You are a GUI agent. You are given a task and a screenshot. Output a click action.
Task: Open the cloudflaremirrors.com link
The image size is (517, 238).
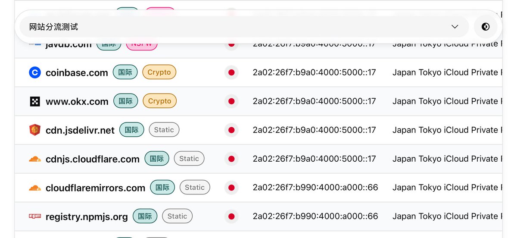pyautogui.click(x=95, y=188)
